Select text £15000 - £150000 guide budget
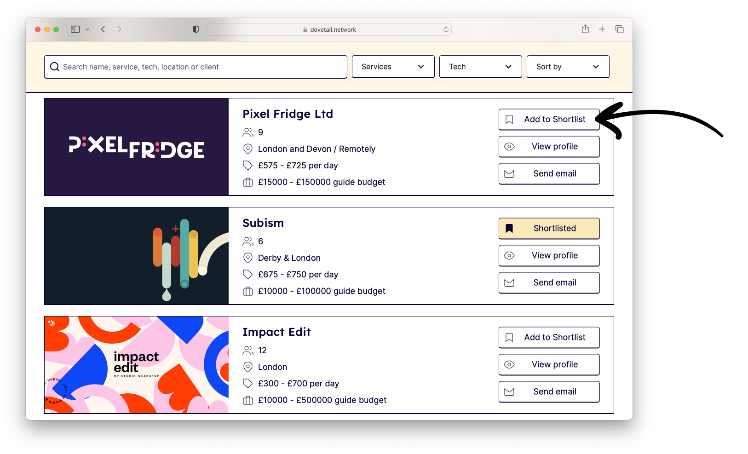Image resolution: width=748 pixels, height=454 pixels. [x=322, y=182]
